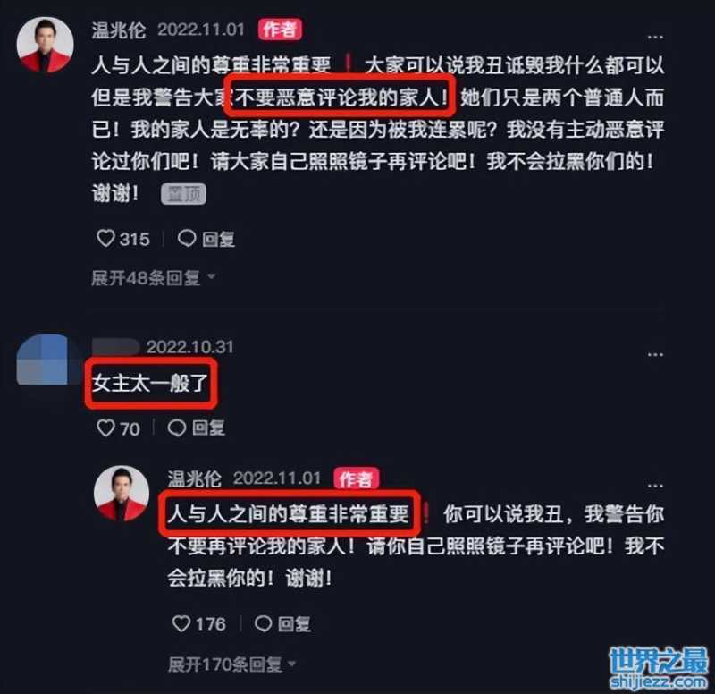Open the more-options dots on the pinned comment
Screen dimensions: 715x694
655,37
